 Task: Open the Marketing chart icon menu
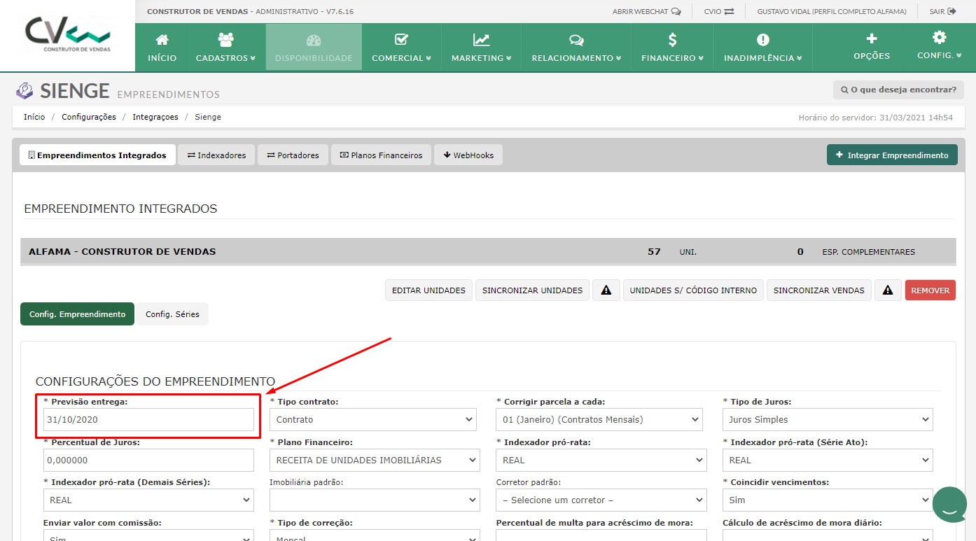(481, 47)
